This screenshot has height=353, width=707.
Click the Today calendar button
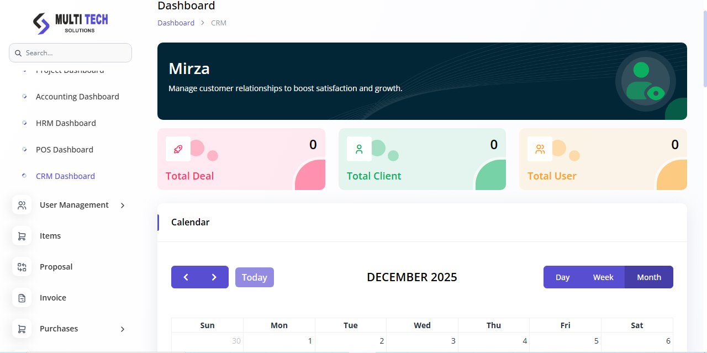point(254,277)
